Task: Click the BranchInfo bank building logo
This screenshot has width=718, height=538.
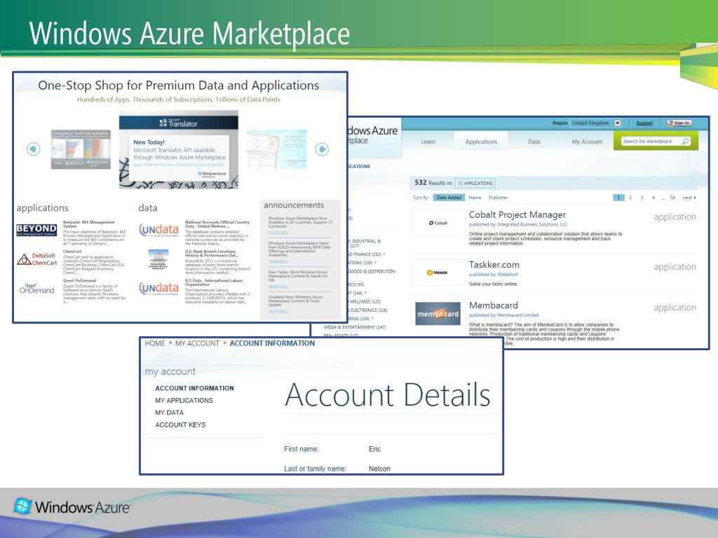Action: [158, 259]
